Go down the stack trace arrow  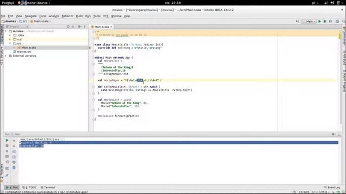click(14, 146)
